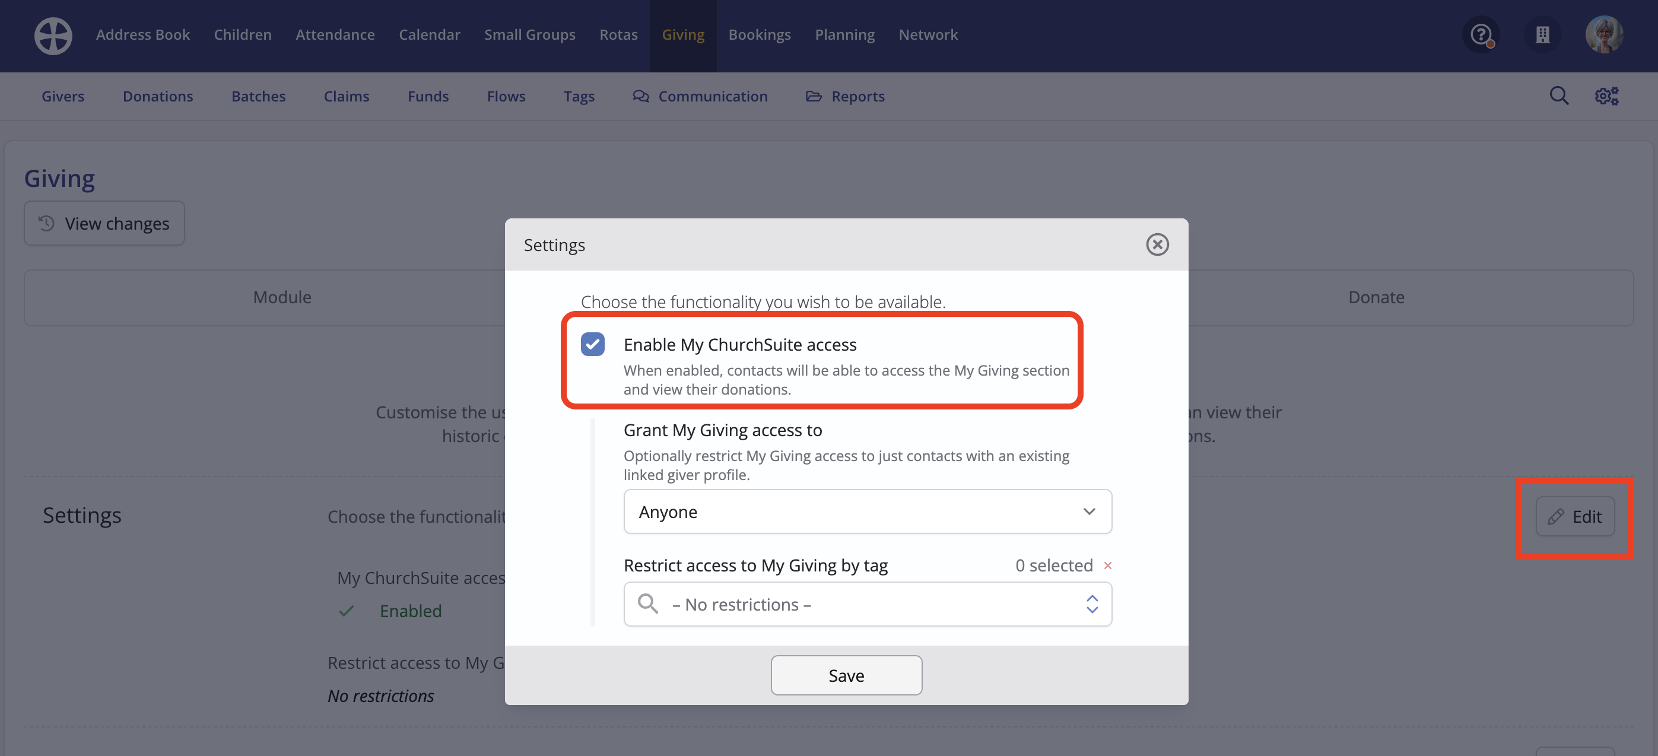This screenshot has height=756, width=1658.
Task: Select the Donate options tab
Action: pos(1376,297)
